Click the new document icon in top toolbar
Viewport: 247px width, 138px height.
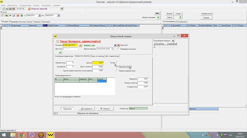click(3, 9)
